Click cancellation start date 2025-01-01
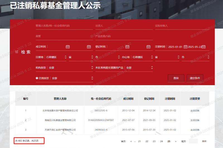This screenshot has height=148, width=223. (x=175, y=47)
